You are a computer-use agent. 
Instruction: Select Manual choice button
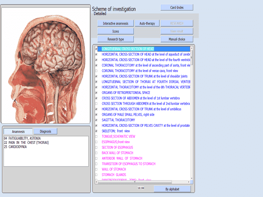pos(177,39)
